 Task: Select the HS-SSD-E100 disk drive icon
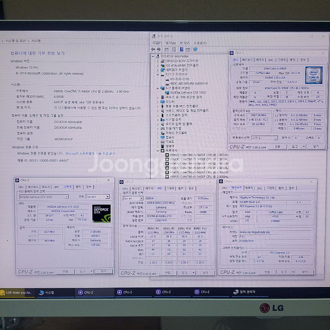(x=167, y=79)
